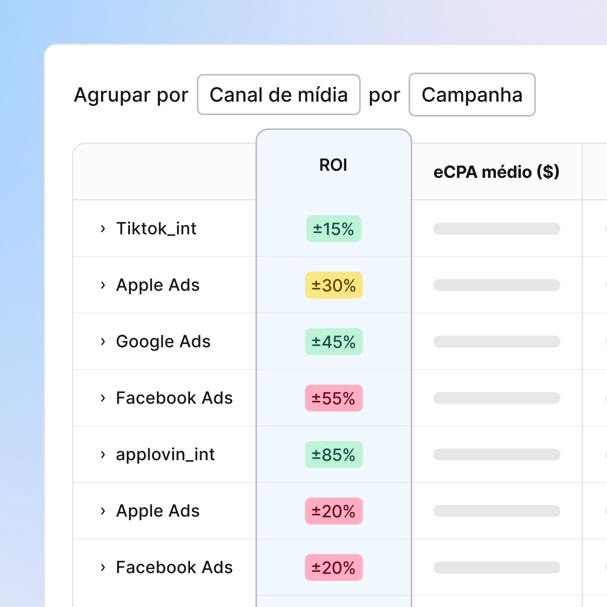The width and height of the screenshot is (607, 607).
Task: Expand the second Apple Ads row chevron
Action: click(103, 511)
